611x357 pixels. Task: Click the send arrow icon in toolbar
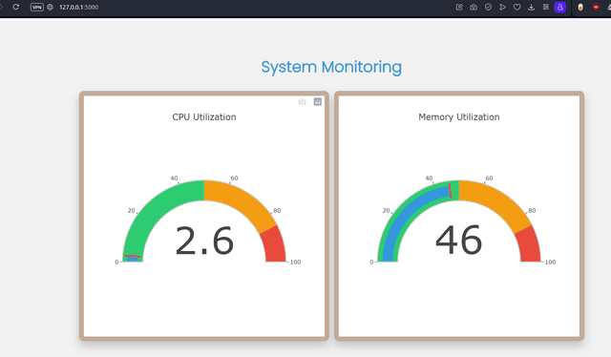click(x=502, y=7)
